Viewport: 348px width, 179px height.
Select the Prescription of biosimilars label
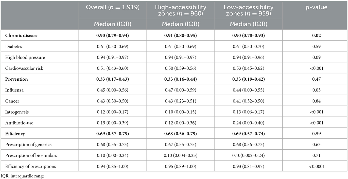pos(31,155)
